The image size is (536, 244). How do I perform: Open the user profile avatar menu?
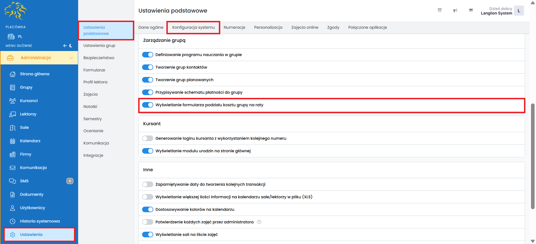tap(519, 11)
